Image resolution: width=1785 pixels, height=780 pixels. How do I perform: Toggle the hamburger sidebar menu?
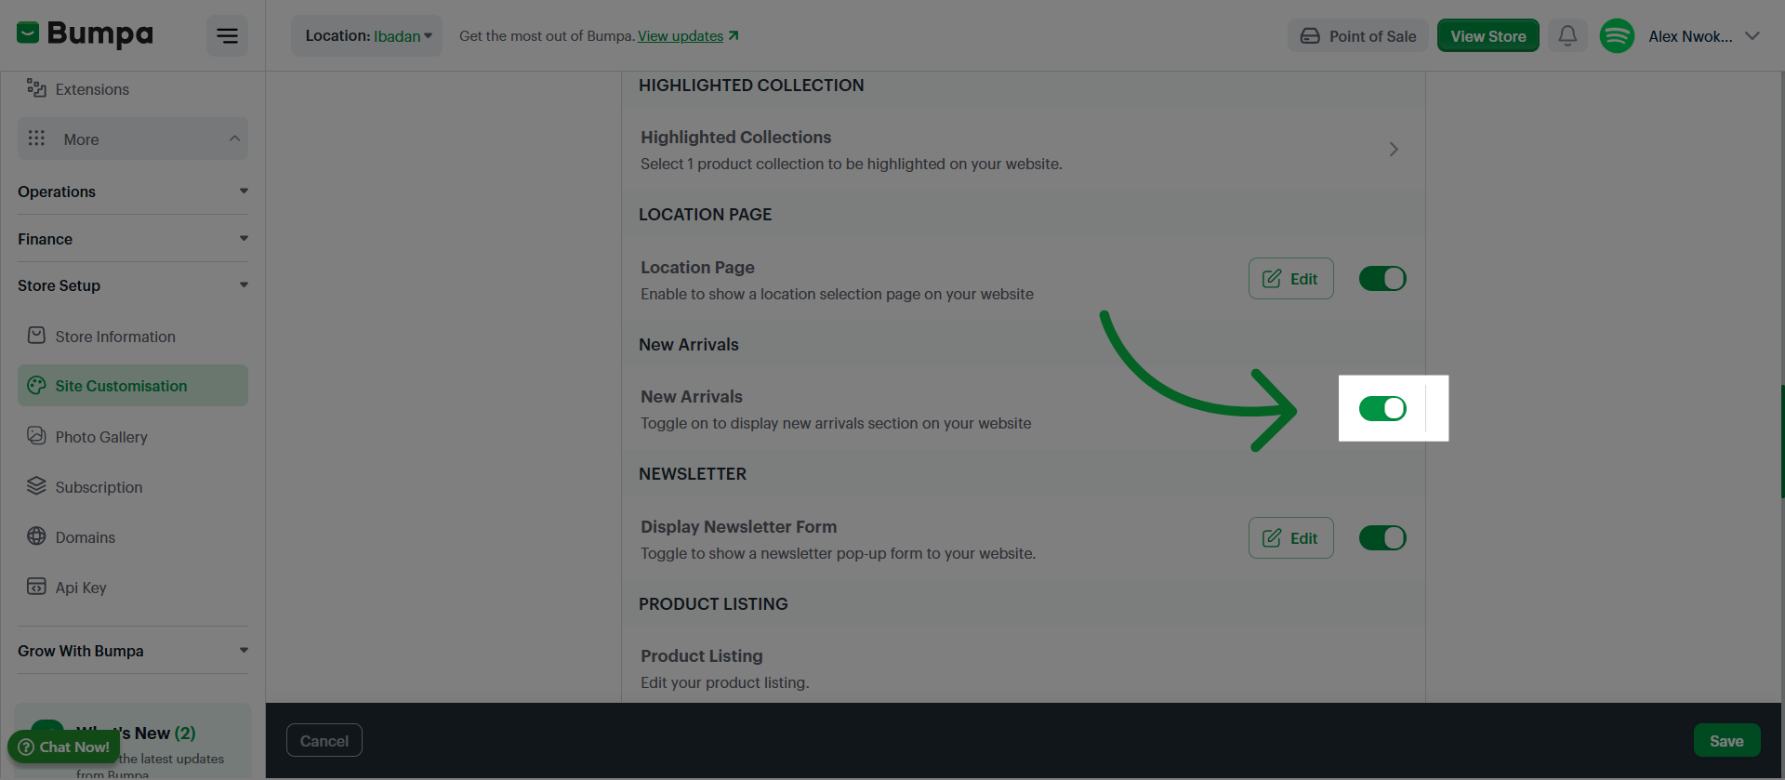[x=227, y=36]
